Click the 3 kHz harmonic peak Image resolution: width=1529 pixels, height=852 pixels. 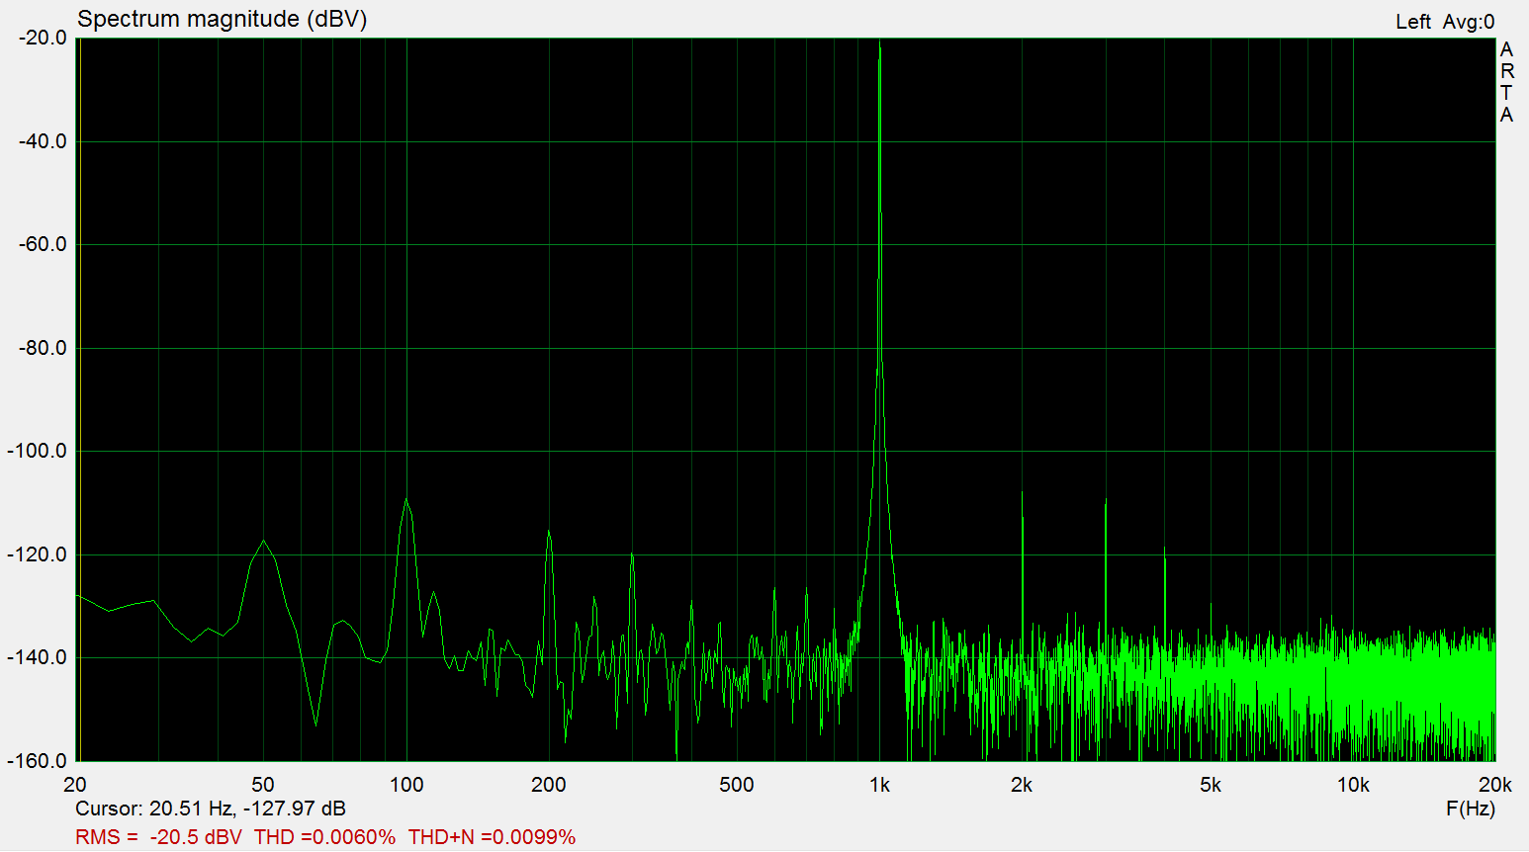click(1106, 500)
